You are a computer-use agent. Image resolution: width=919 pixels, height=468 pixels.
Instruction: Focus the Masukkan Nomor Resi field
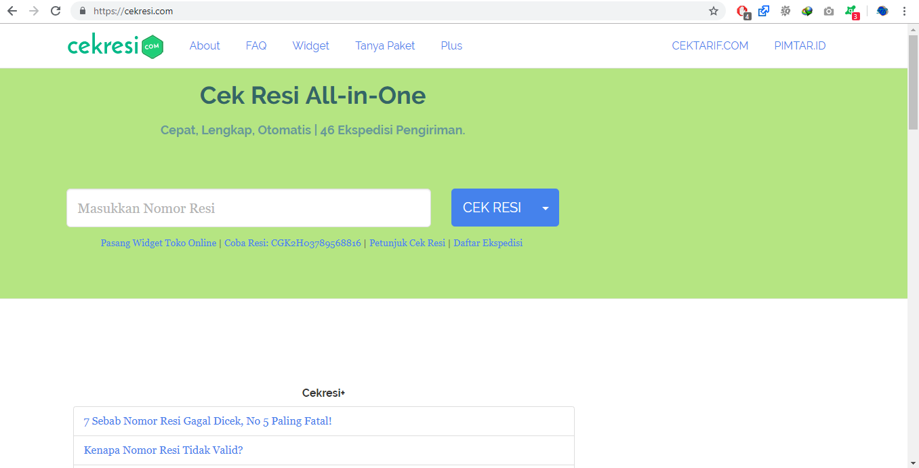249,208
